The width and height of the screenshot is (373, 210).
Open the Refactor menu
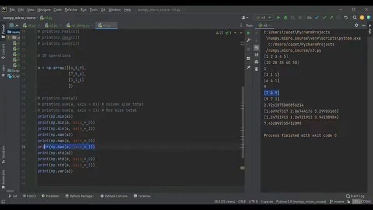pos(71,10)
